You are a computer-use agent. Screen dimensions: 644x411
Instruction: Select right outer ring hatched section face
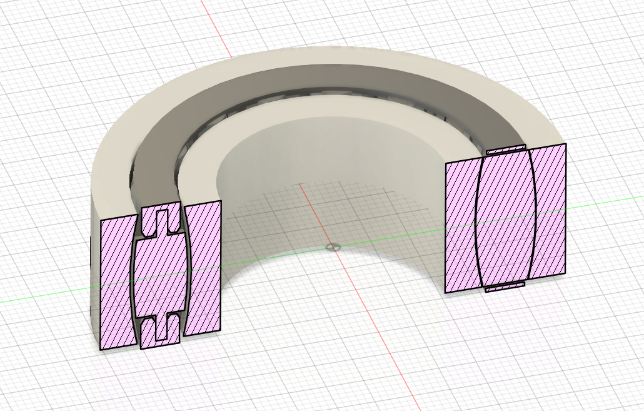point(549,212)
